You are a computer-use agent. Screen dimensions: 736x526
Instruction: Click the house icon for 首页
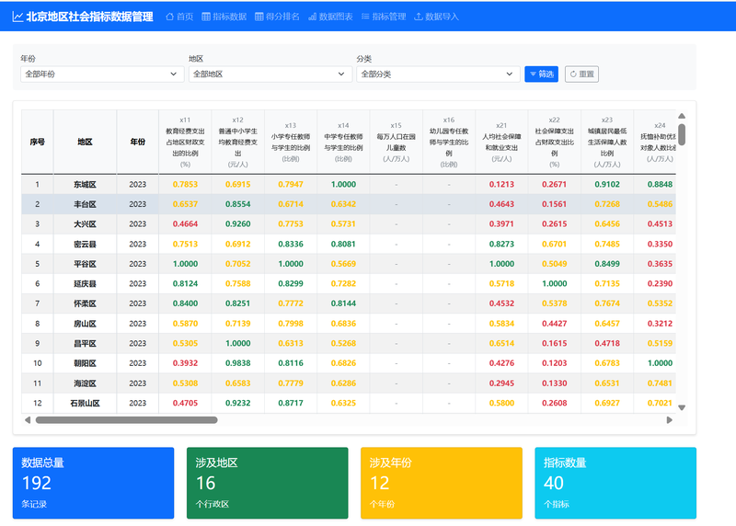pyautogui.click(x=169, y=17)
